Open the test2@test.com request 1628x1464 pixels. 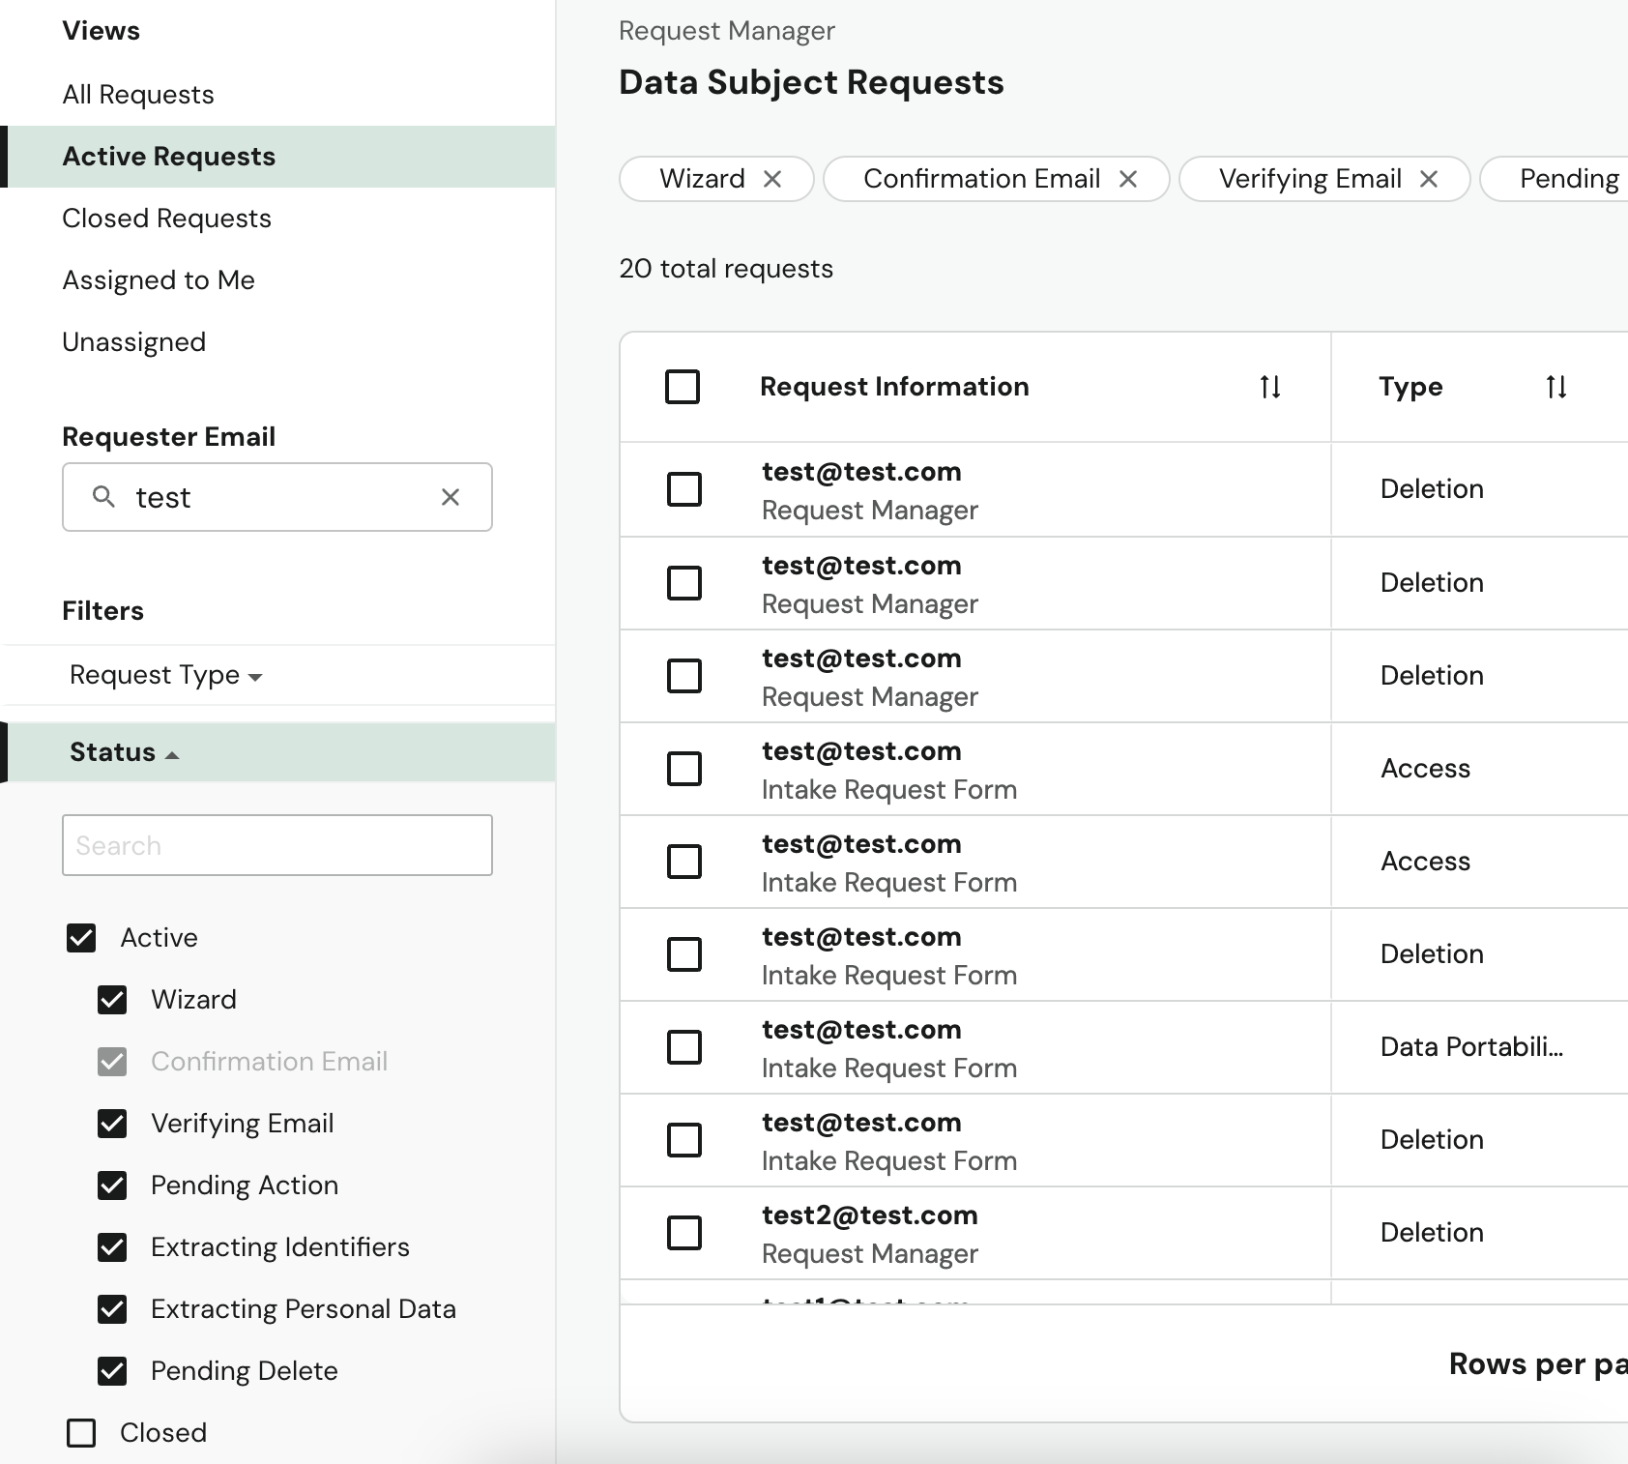870,1215
